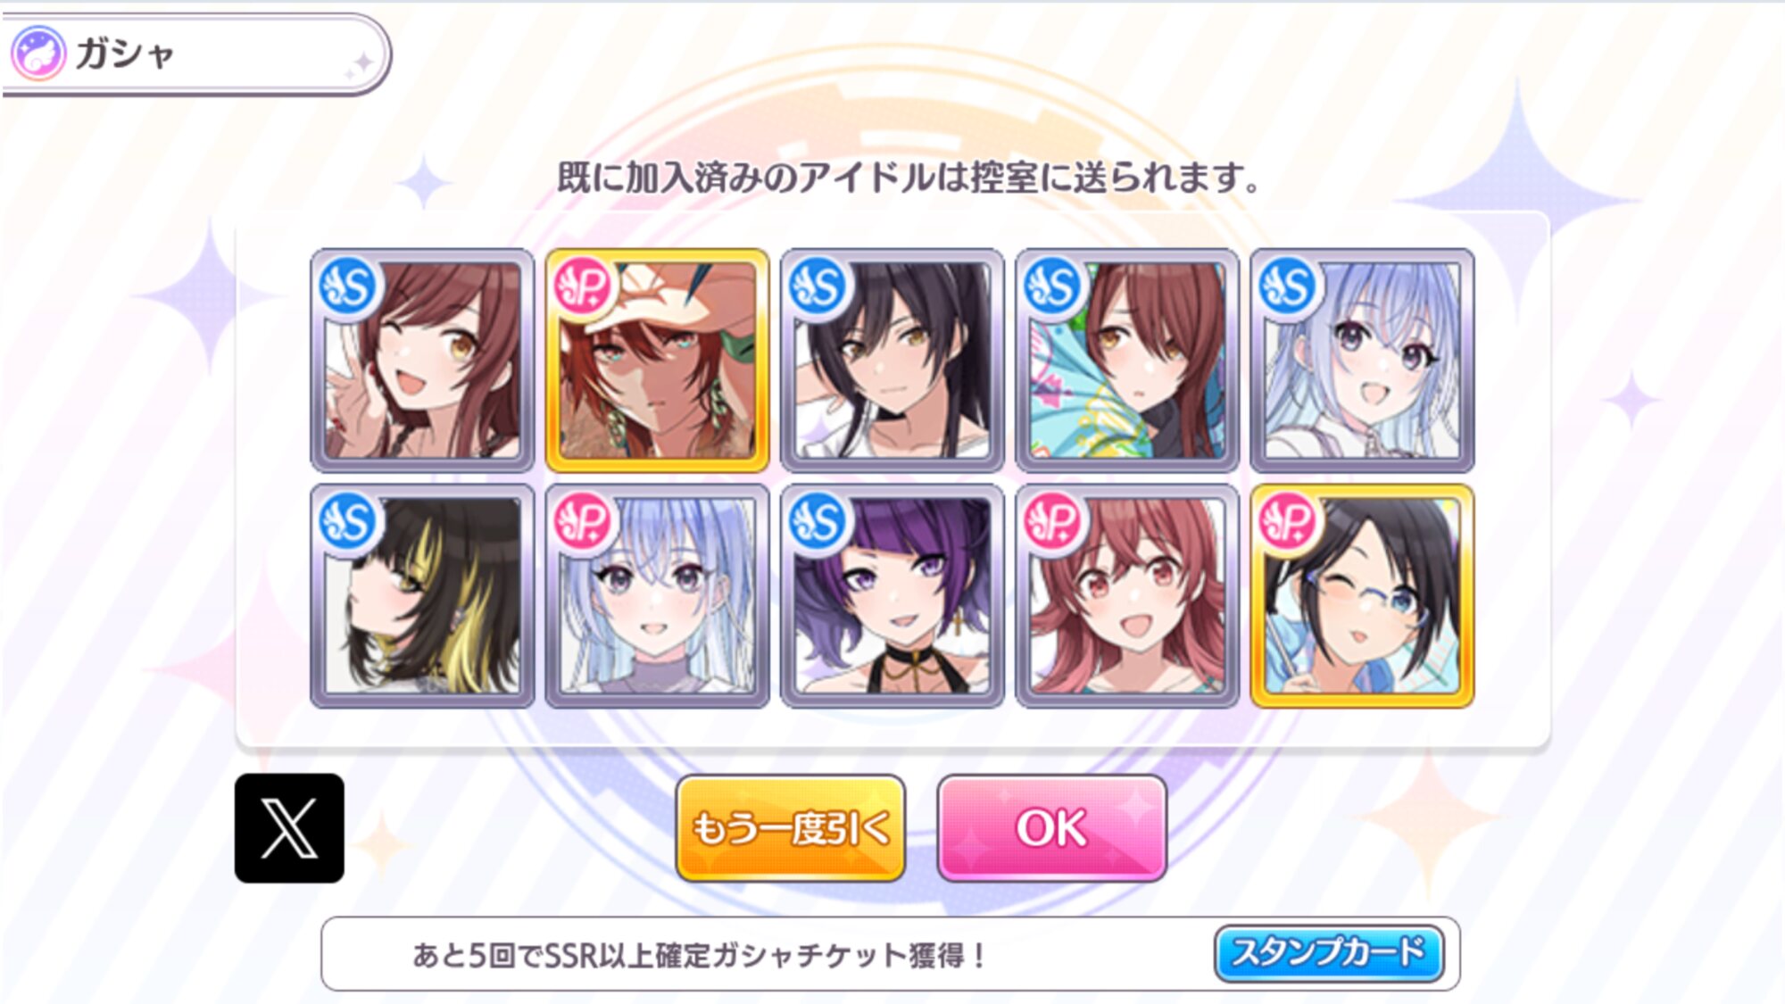
Task: Select the purple-haired idol card
Action: [x=892, y=596]
